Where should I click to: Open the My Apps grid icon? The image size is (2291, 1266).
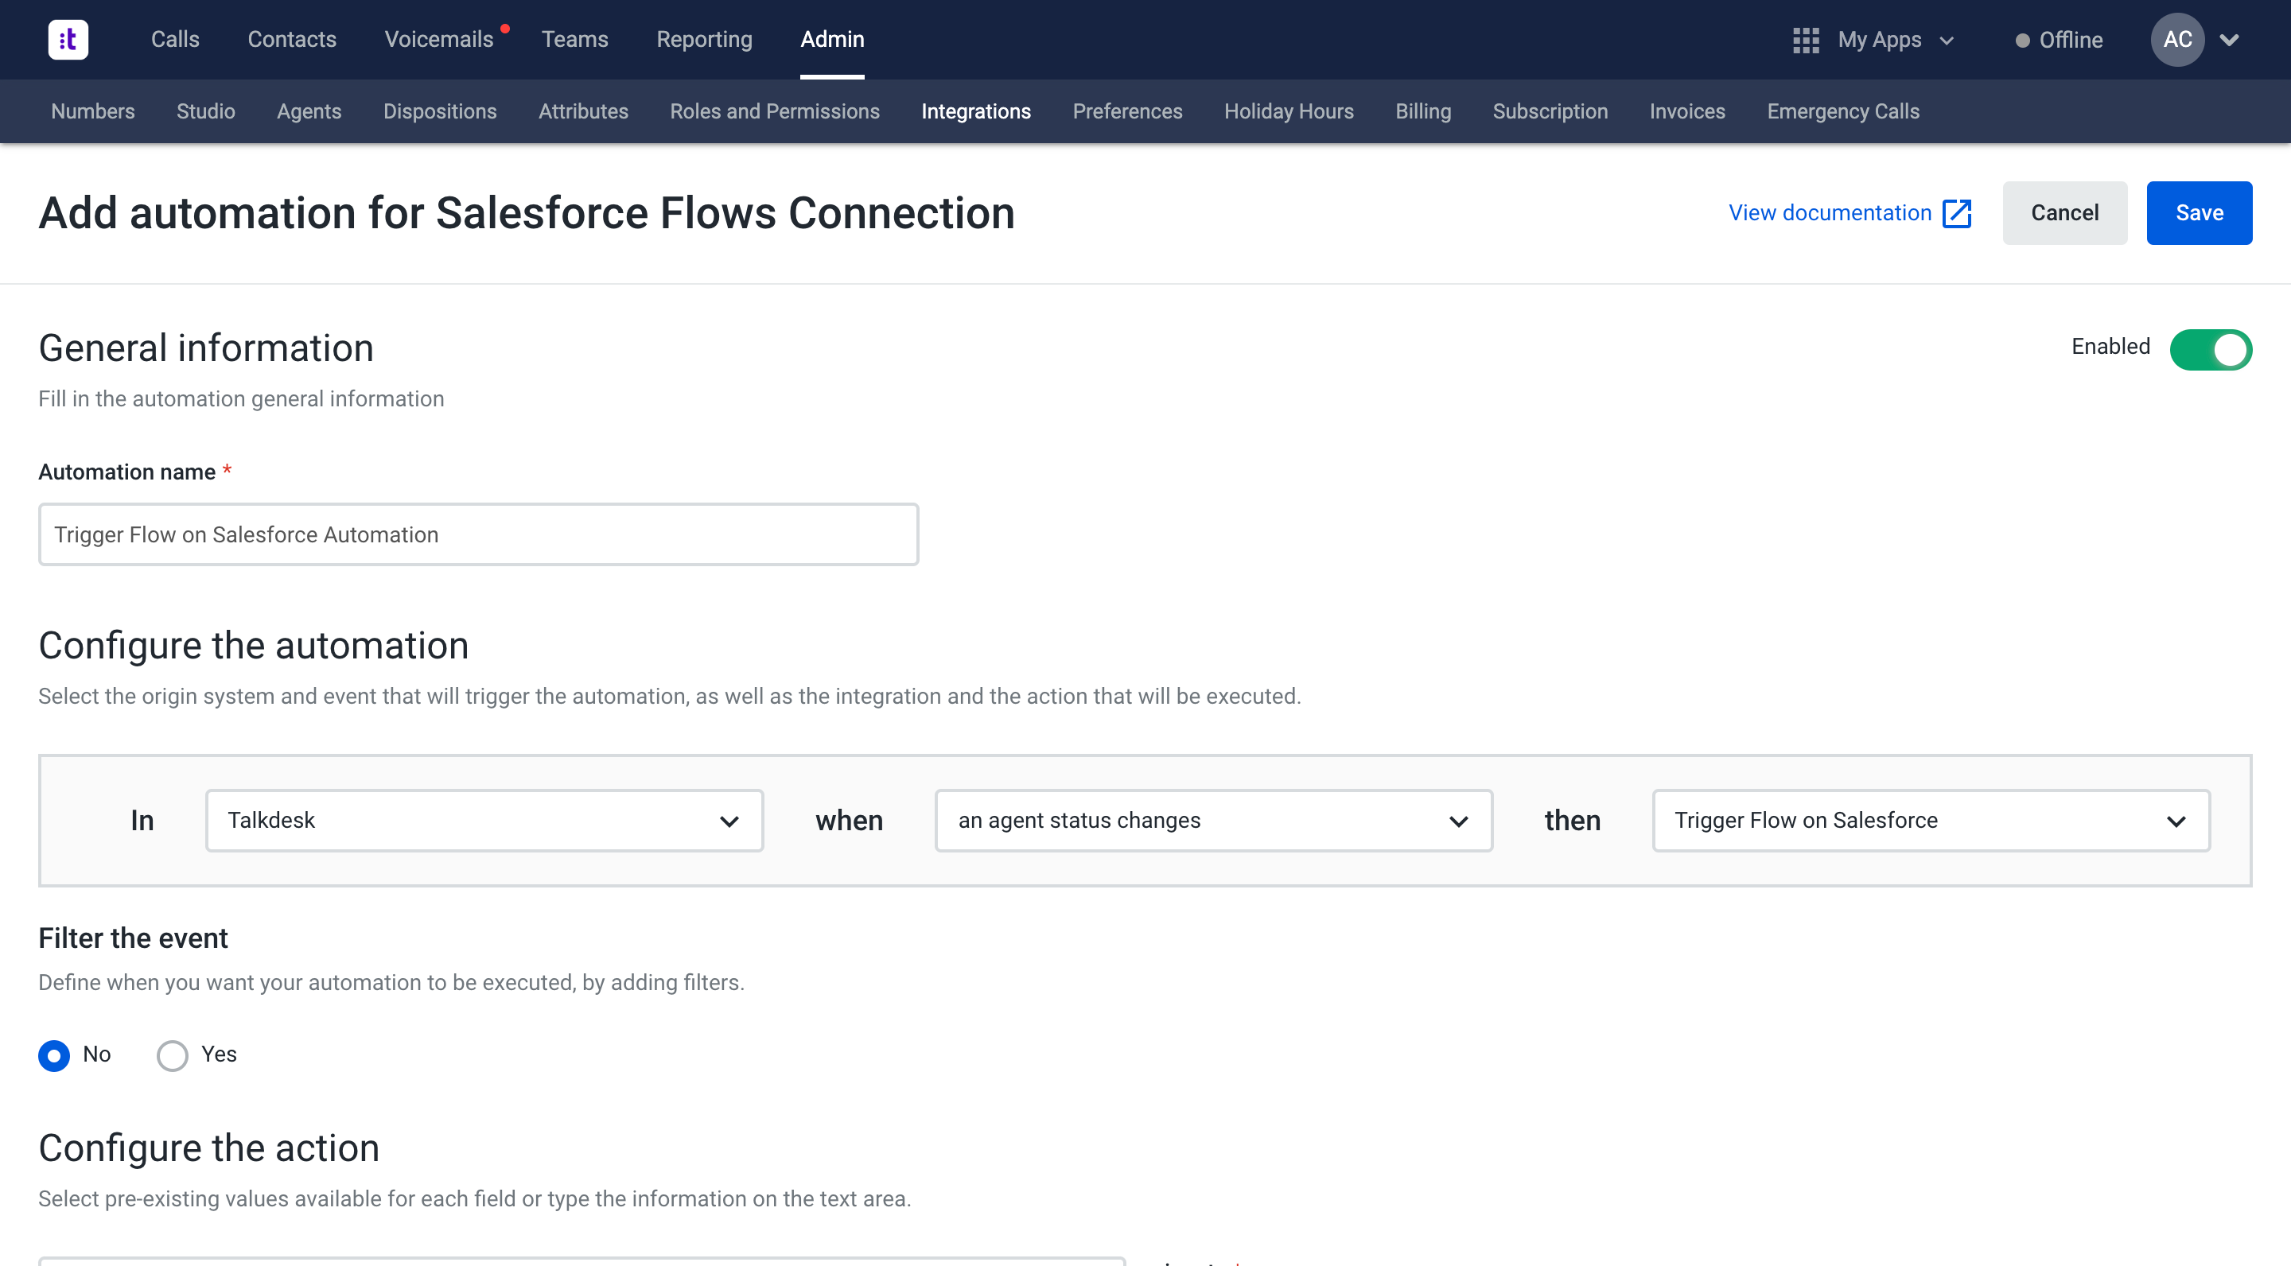1806,40
